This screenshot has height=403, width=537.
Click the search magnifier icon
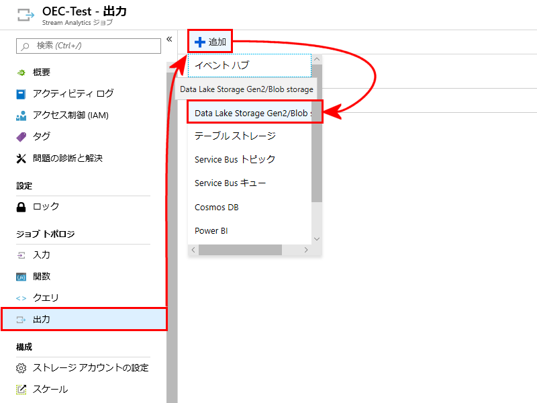25,46
